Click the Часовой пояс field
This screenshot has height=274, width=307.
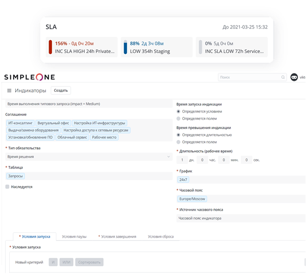coord(241,199)
